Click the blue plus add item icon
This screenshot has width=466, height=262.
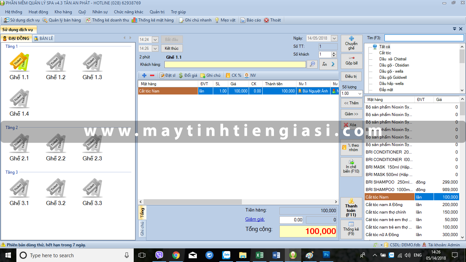[x=144, y=75]
